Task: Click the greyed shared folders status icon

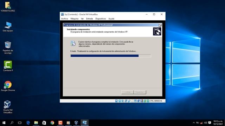Action: [x=132, y=101]
